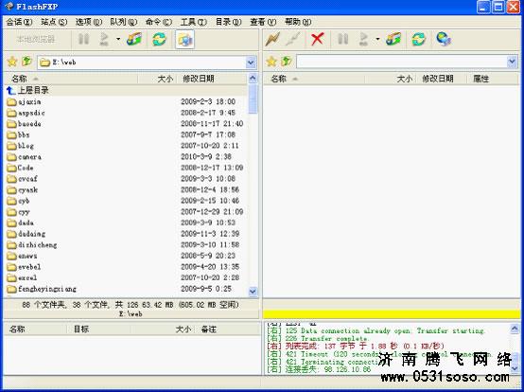The image size is (524, 392).
Task: Open the left pane favorites star
Action: pyautogui.click(x=12, y=62)
